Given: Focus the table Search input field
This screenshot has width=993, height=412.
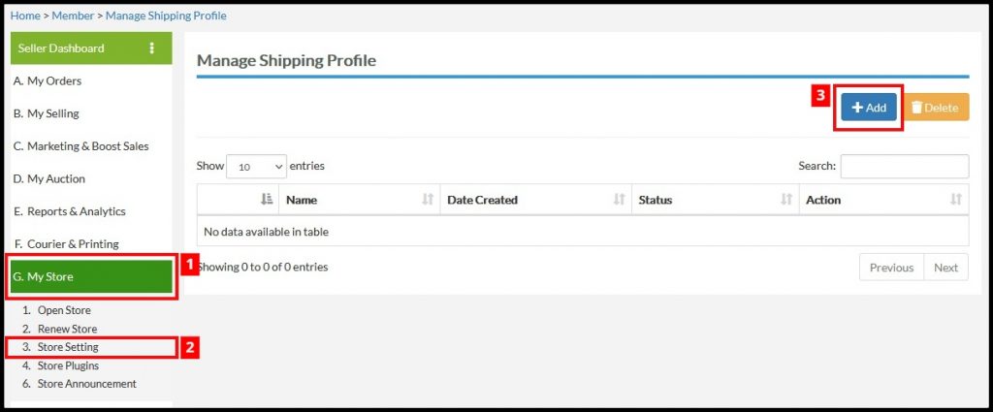Looking at the screenshot, I should pyautogui.click(x=905, y=167).
